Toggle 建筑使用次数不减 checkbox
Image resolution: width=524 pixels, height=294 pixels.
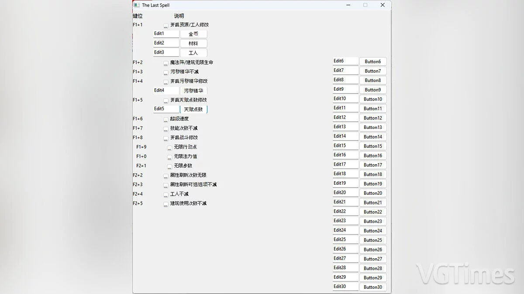166,204
